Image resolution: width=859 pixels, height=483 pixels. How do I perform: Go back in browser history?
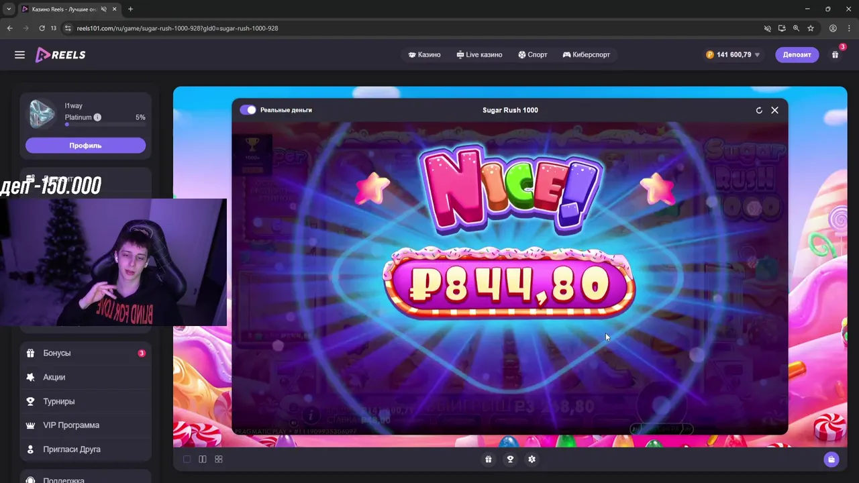coord(9,28)
